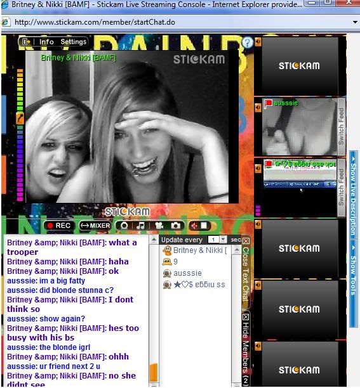Screen dimensions: 360x388
Task: Click the Internet Explorer page icon
Action: tap(6, 22)
